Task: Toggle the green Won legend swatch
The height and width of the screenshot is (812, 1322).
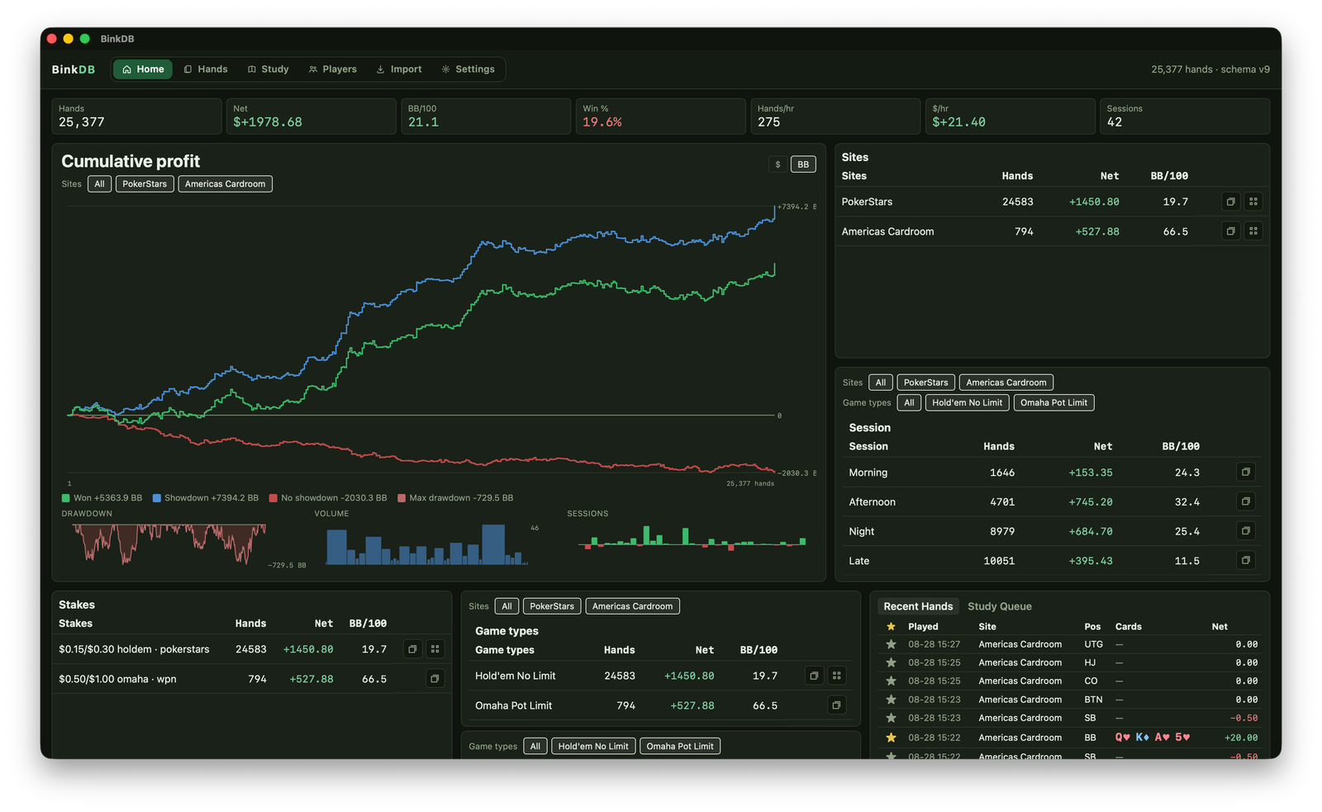Action: pyautogui.click(x=65, y=498)
